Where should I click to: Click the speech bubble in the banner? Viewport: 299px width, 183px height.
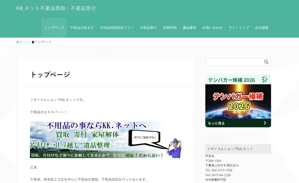145,139
